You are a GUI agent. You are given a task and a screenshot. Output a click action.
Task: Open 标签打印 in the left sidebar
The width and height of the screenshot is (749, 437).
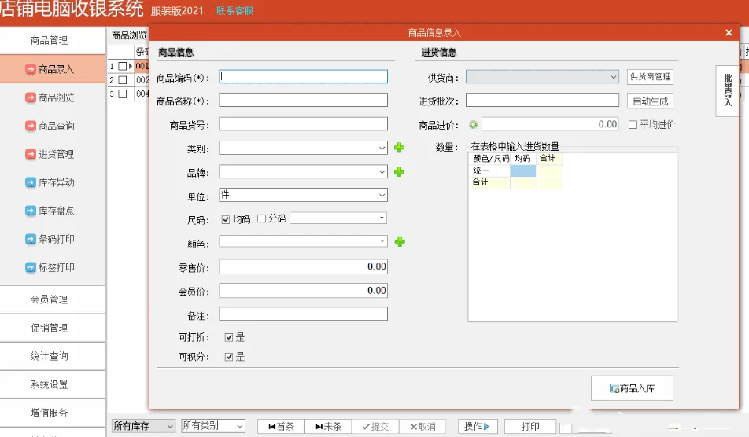pyautogui.click(x=53, y=267)
